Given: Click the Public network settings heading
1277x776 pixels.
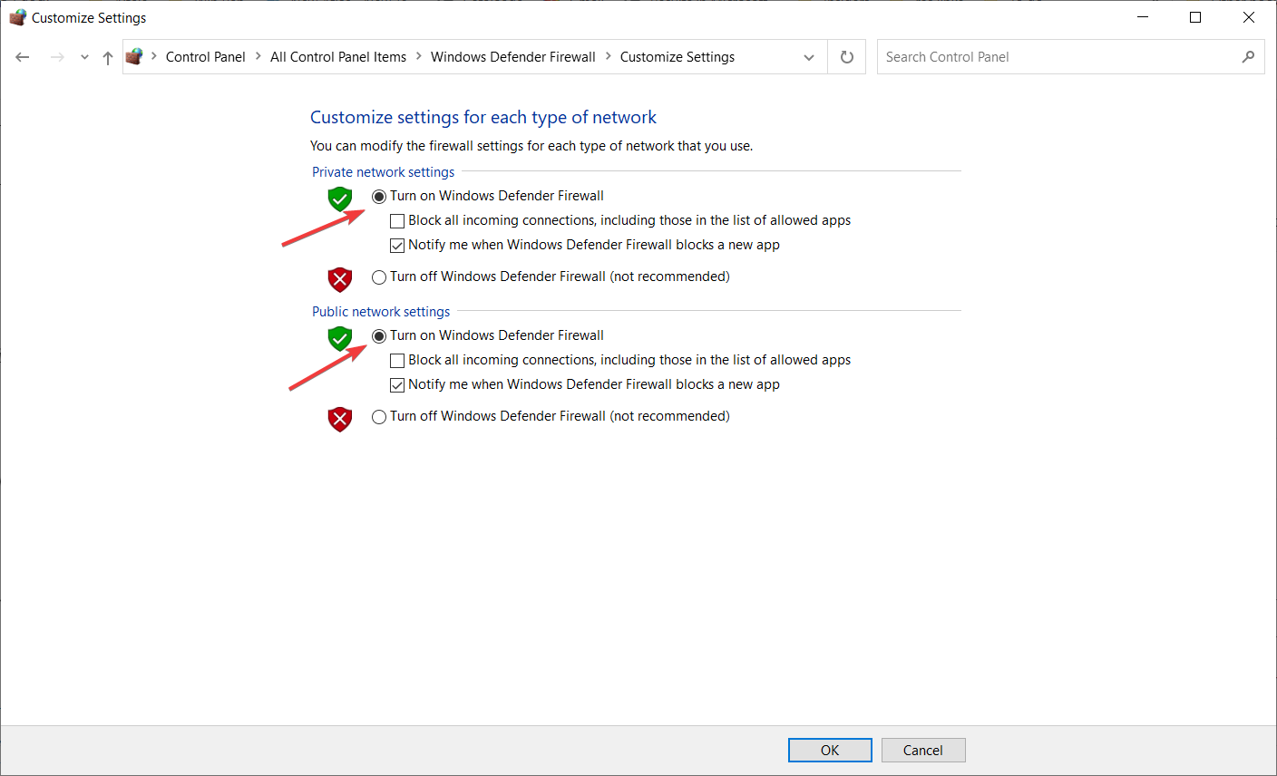Looking at the screenshot, I should pyautogui.click(x=381, y=312).
